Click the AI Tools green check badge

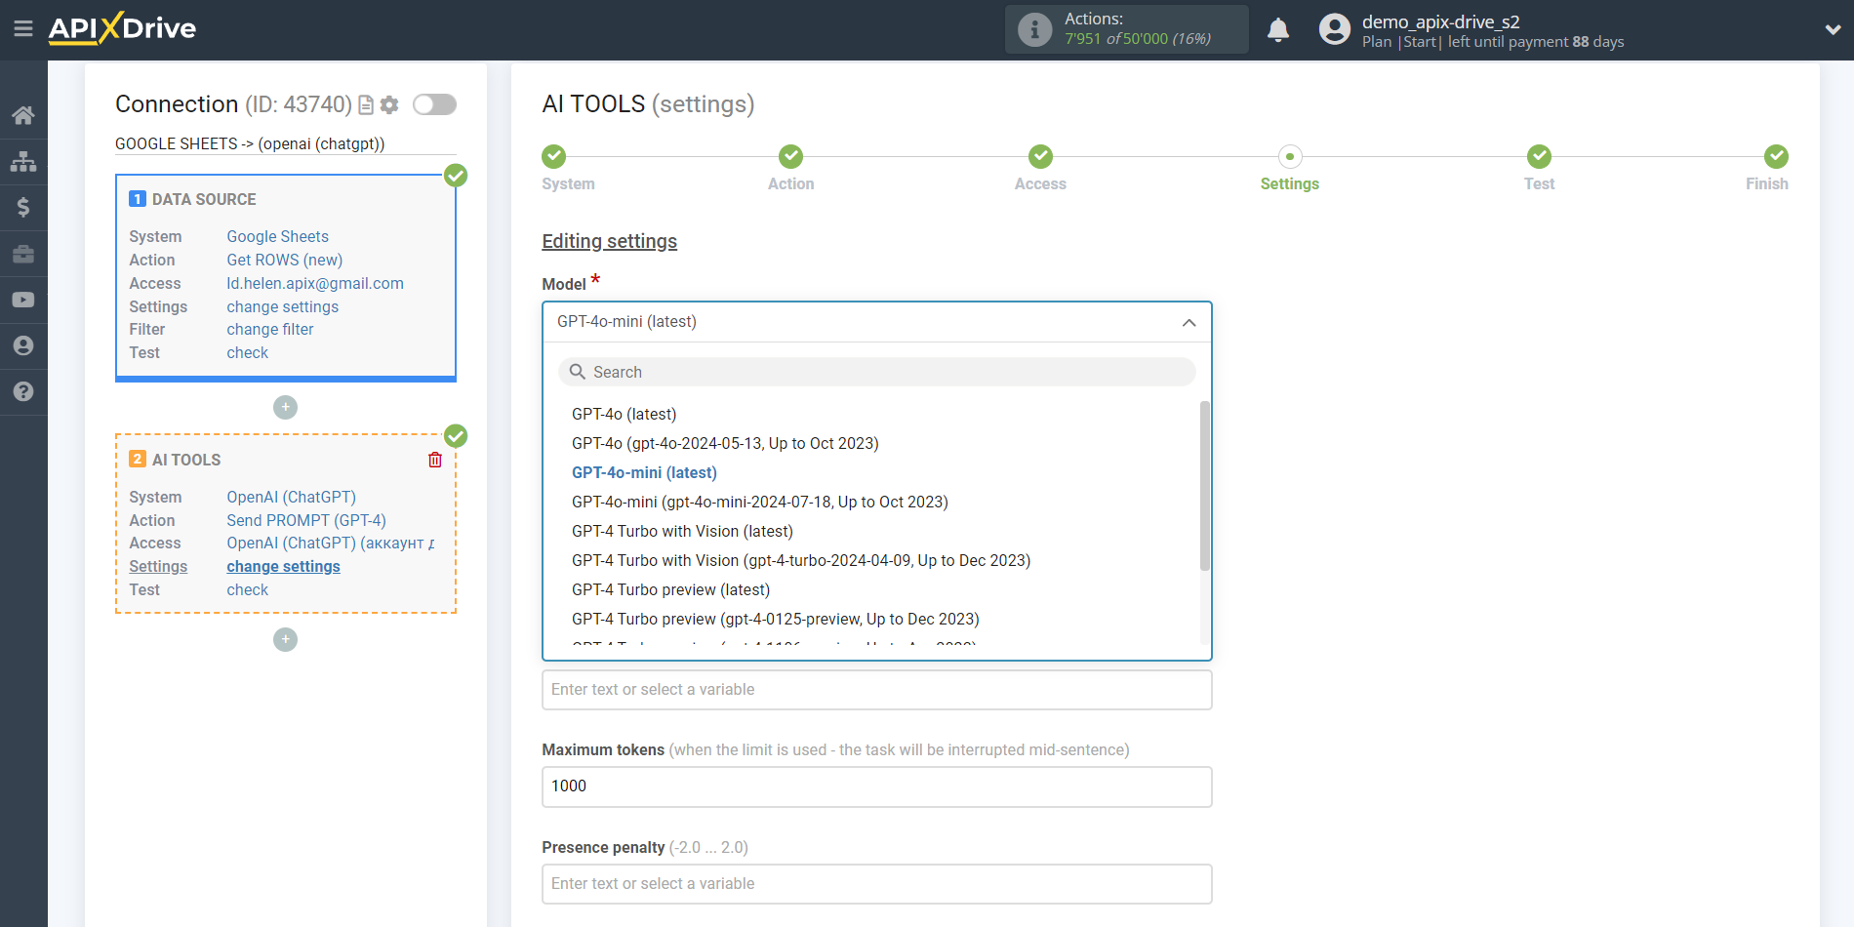456,436
